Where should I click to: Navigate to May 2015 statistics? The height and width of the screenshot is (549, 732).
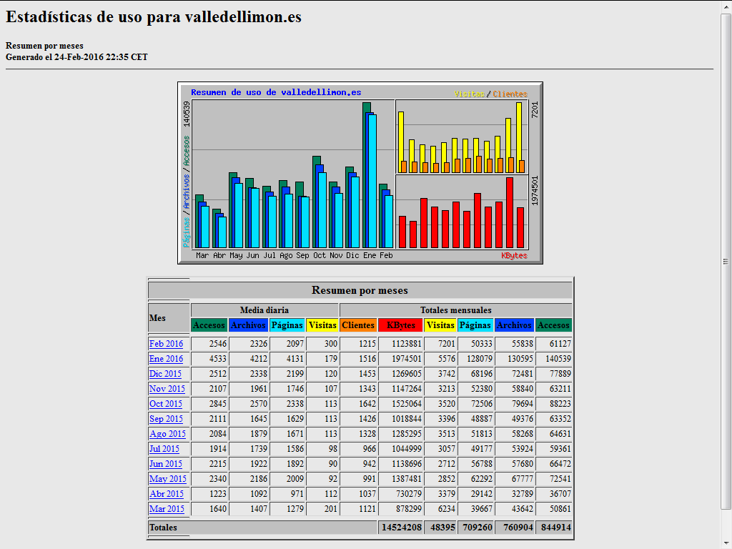coord(167,479)
